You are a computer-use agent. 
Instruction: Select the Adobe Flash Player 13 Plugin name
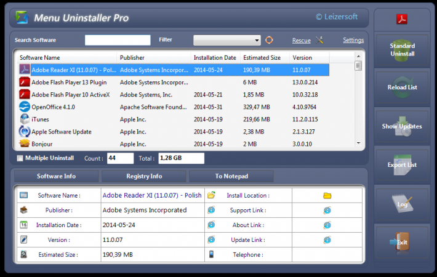tap(69, 82)
